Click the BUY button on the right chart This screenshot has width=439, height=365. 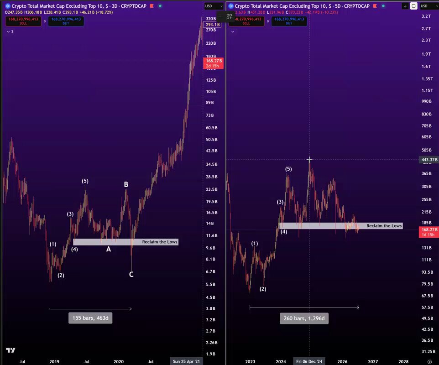click(289, 21)
